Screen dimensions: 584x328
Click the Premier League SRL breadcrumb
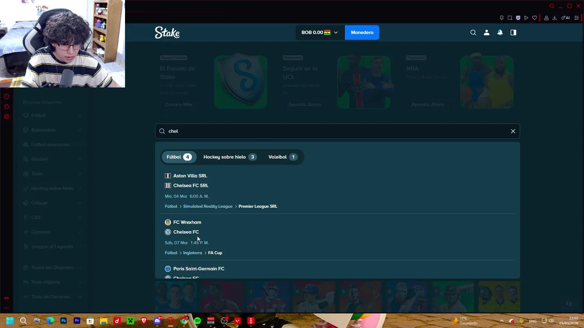tap(258, 206)
